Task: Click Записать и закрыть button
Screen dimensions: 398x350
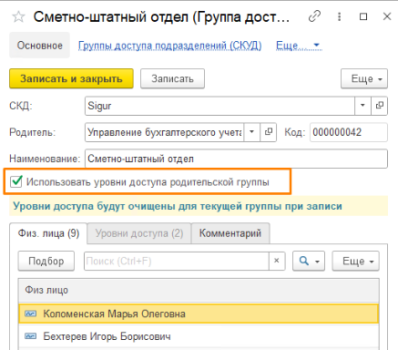Action: (71, 78)
